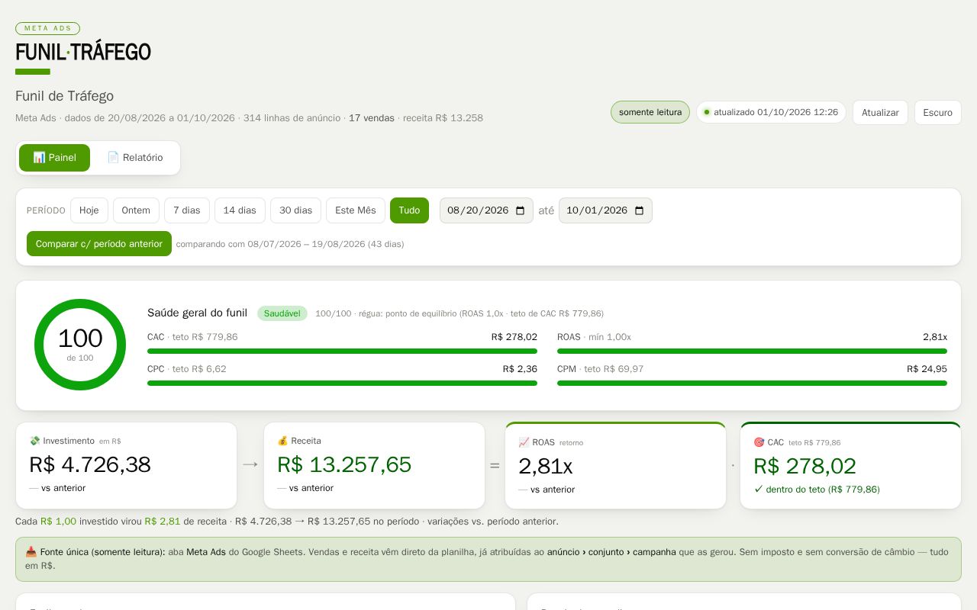The image size is (977, 610).
Task: Click the Funil de Tráfego subtitle
Action: pos(64,96)
